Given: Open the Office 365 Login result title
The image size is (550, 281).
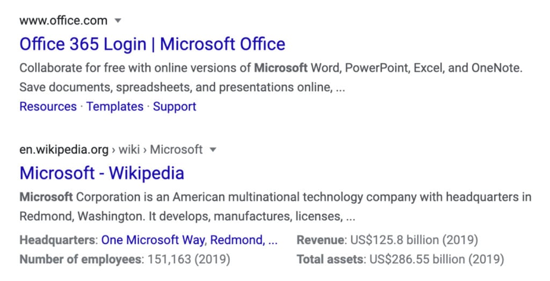Looking at the screenshot, I should tap(152, 44).
